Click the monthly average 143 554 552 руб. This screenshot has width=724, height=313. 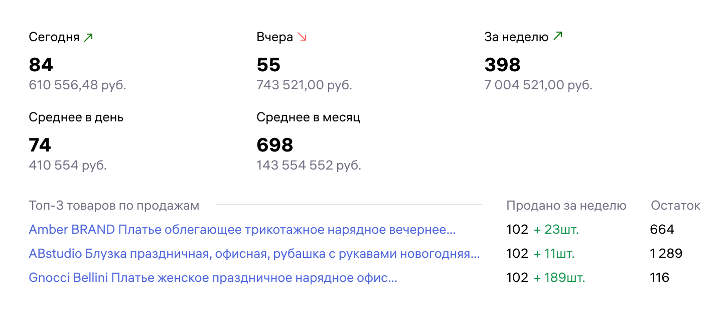tap(309, 166)
